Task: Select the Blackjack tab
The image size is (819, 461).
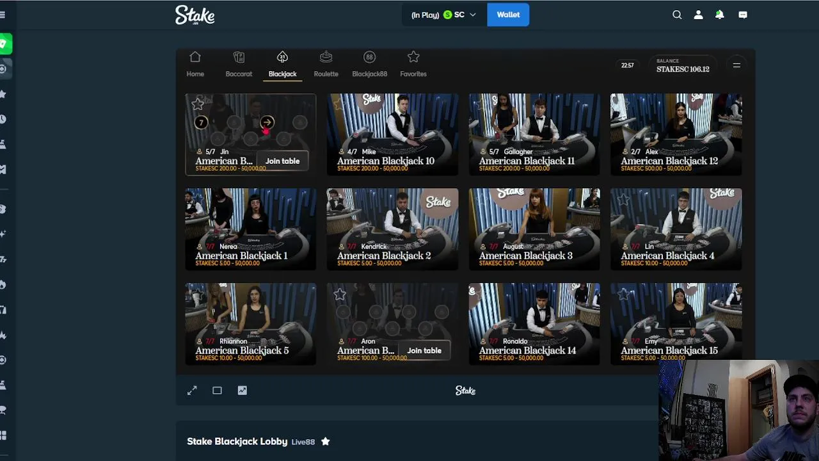Action: click(x=282, y=65)
